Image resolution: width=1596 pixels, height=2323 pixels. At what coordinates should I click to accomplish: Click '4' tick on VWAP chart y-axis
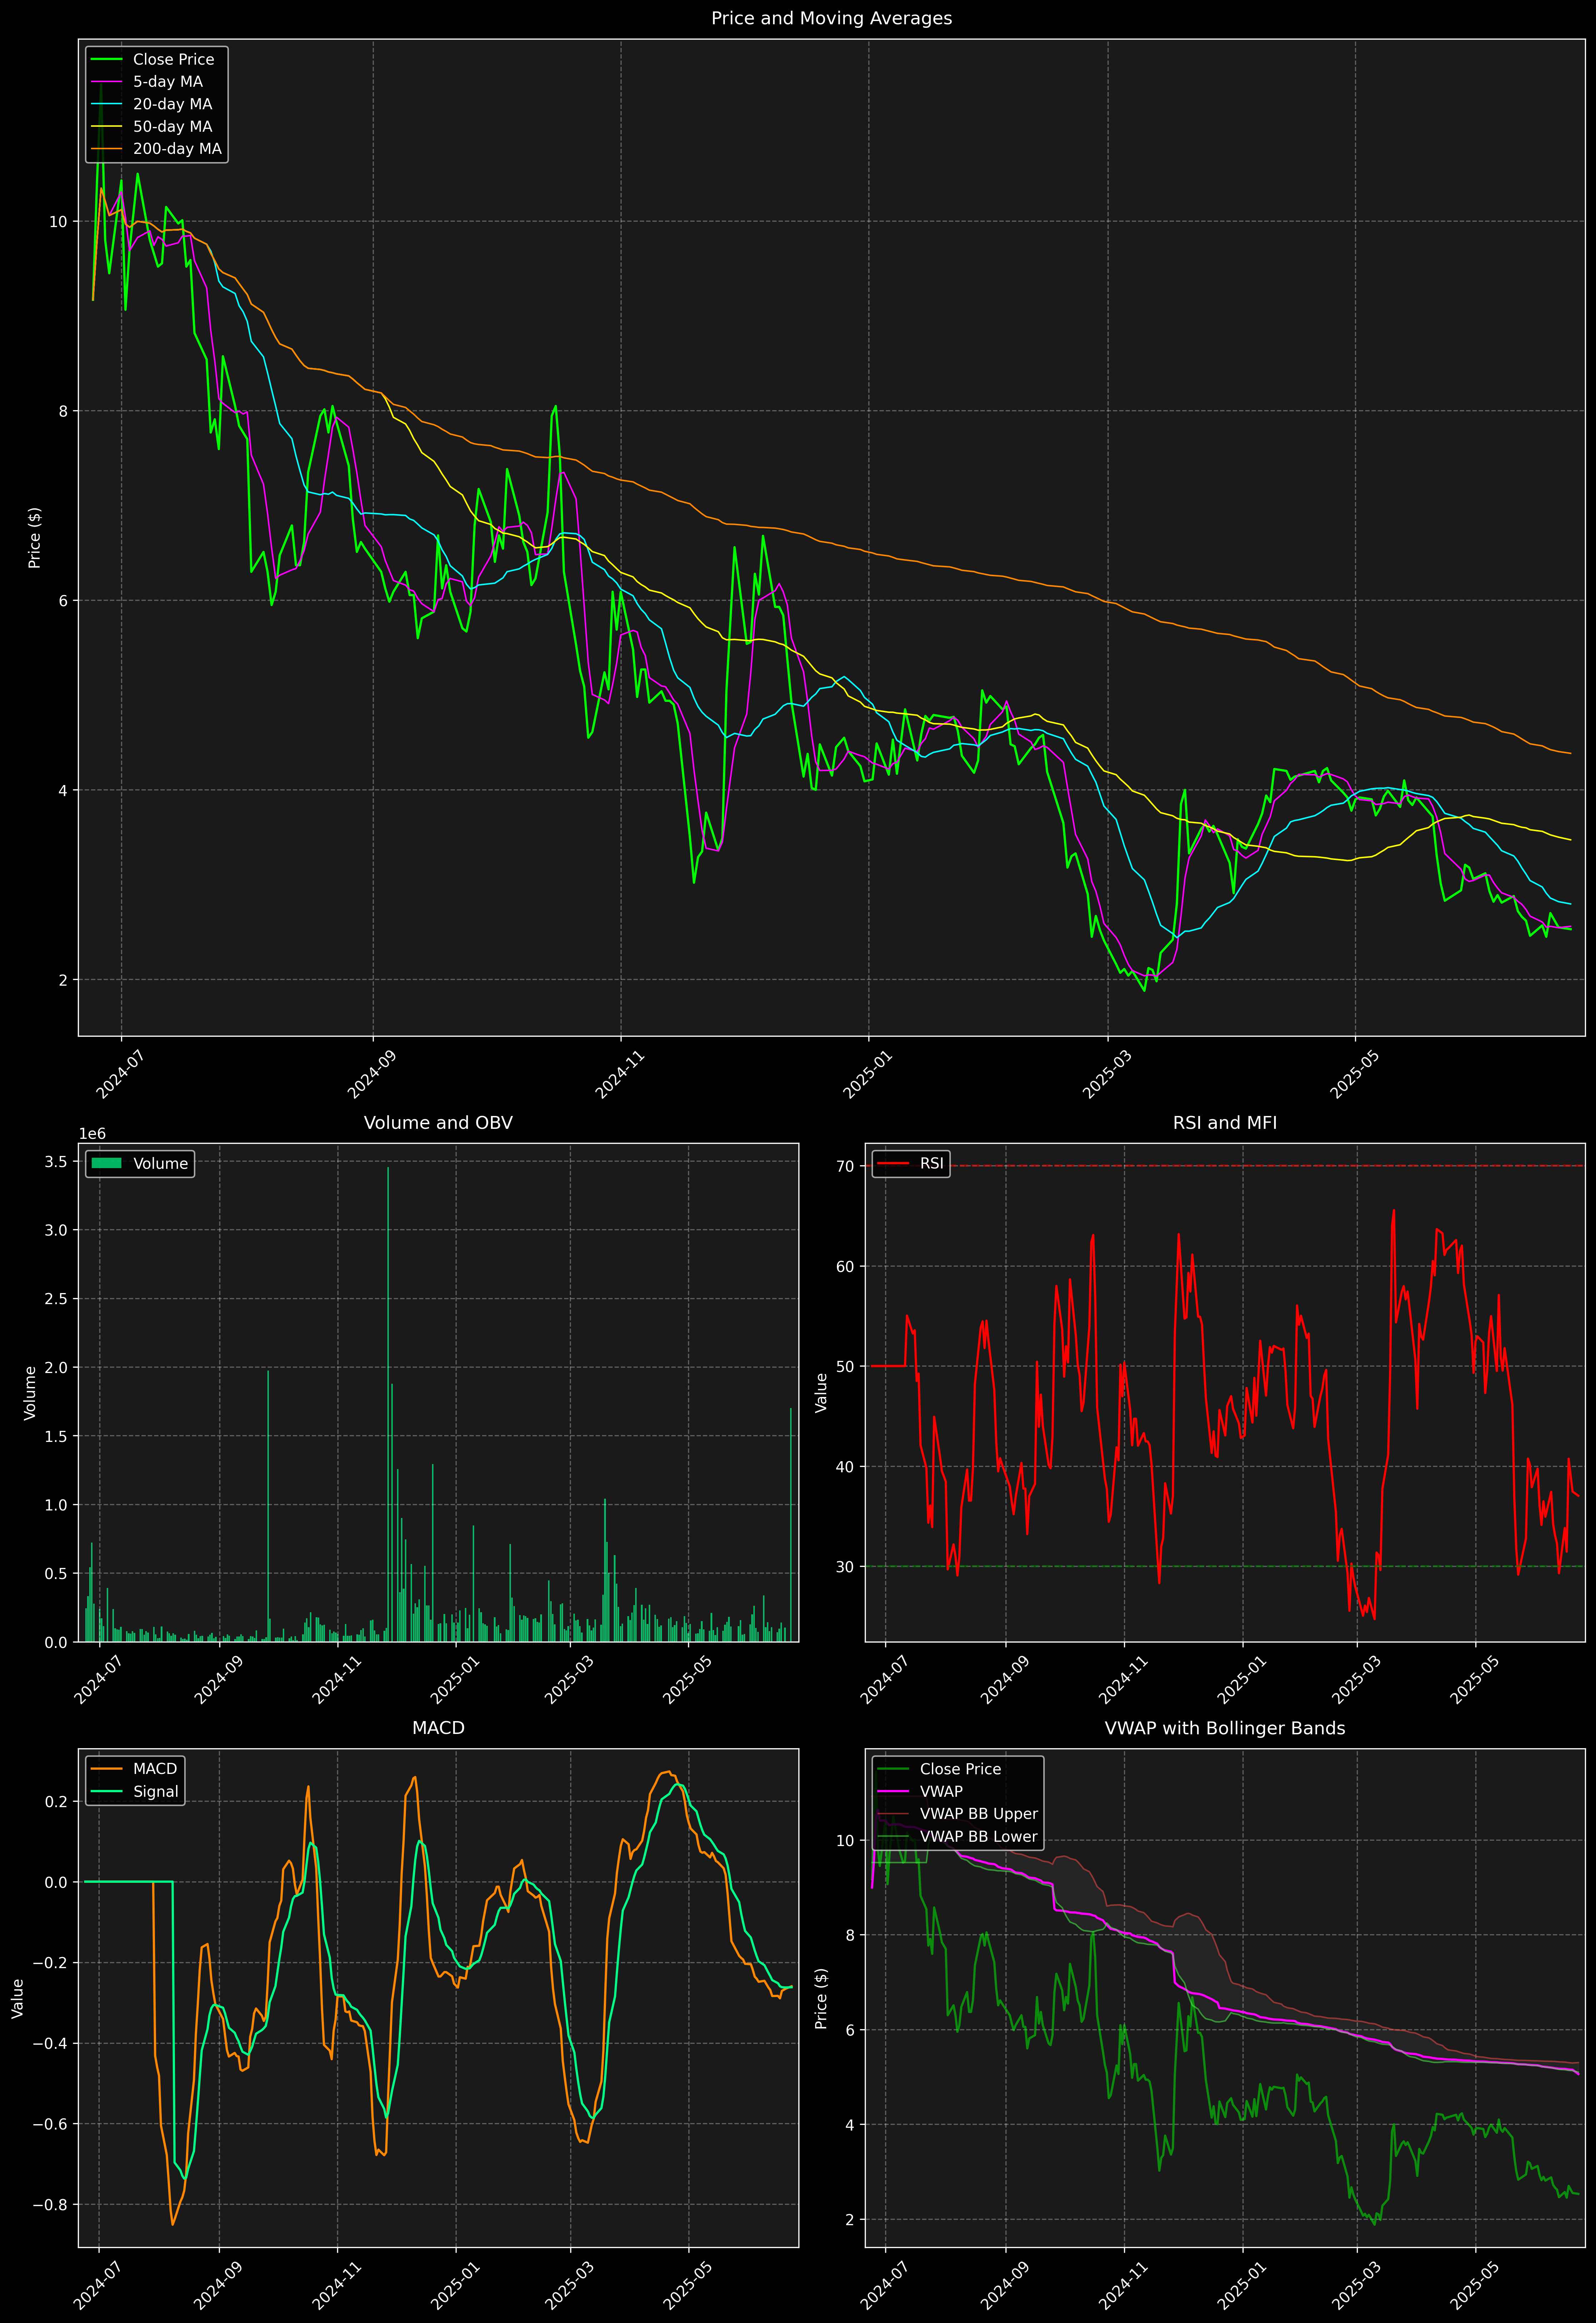coord(850,2125)
